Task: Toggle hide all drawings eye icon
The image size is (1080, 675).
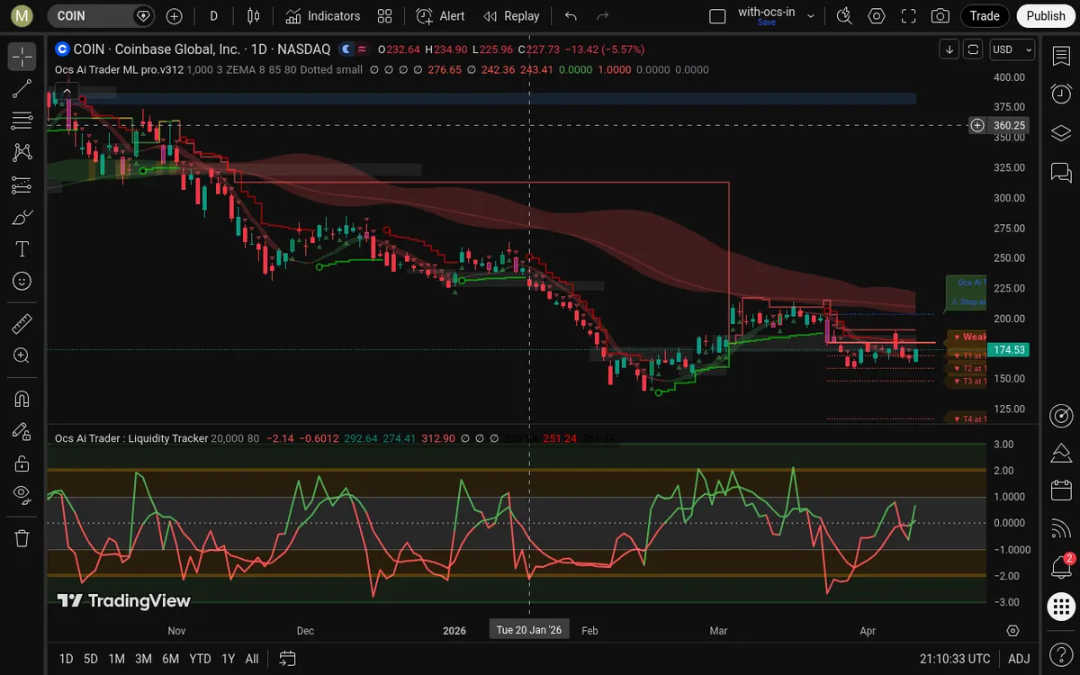Action: click(22, 493)
